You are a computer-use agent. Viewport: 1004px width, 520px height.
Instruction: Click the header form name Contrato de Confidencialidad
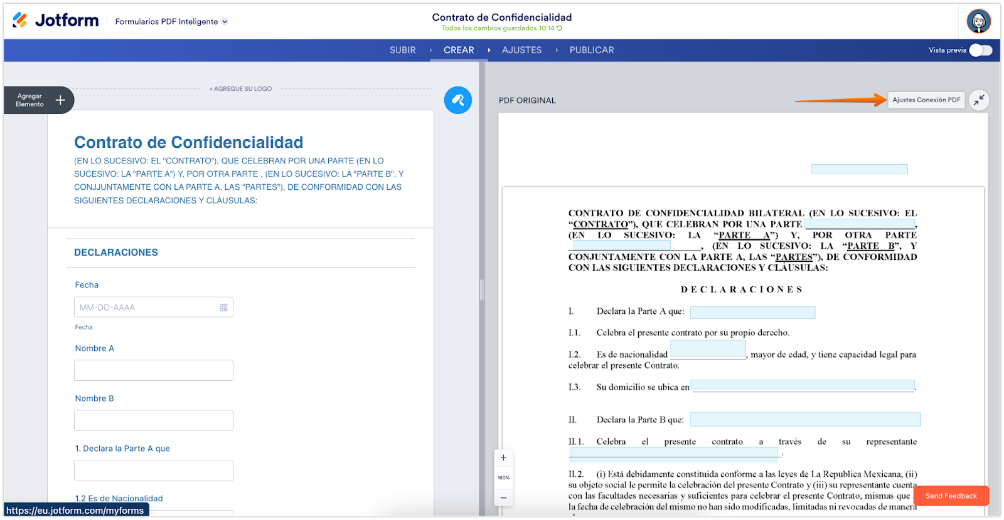[x=502, y=18]
